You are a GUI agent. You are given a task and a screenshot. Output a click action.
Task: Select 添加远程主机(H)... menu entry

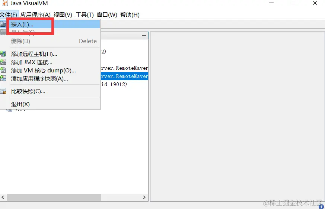coord(50,54)
